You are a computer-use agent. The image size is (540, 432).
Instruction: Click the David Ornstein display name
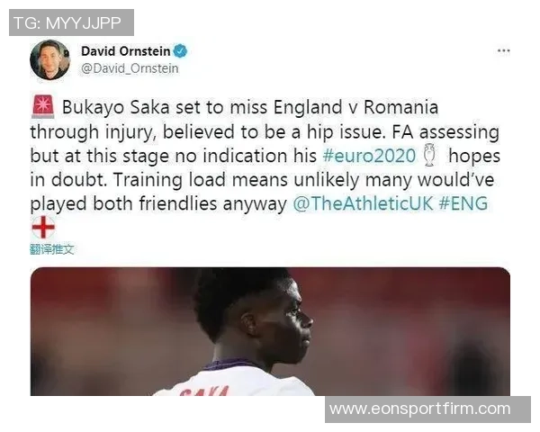[126, 51]
